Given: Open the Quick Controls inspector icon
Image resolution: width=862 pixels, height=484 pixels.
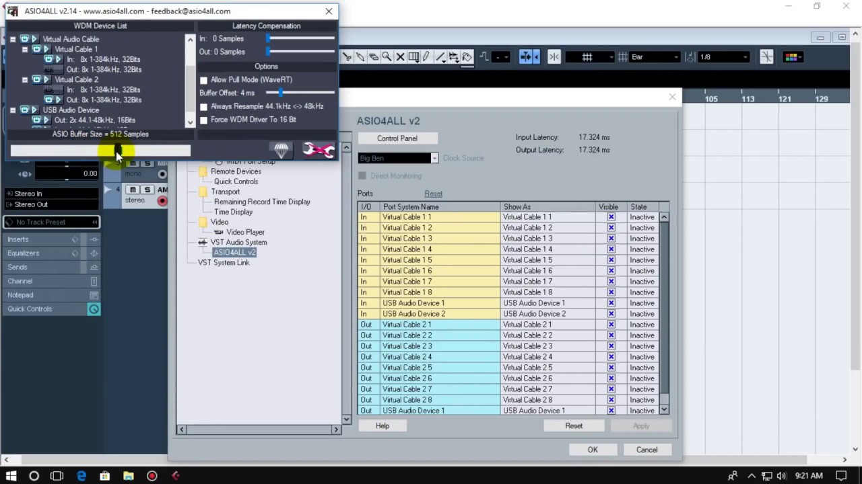Looking at the screenshot, I should click(94, 309).
